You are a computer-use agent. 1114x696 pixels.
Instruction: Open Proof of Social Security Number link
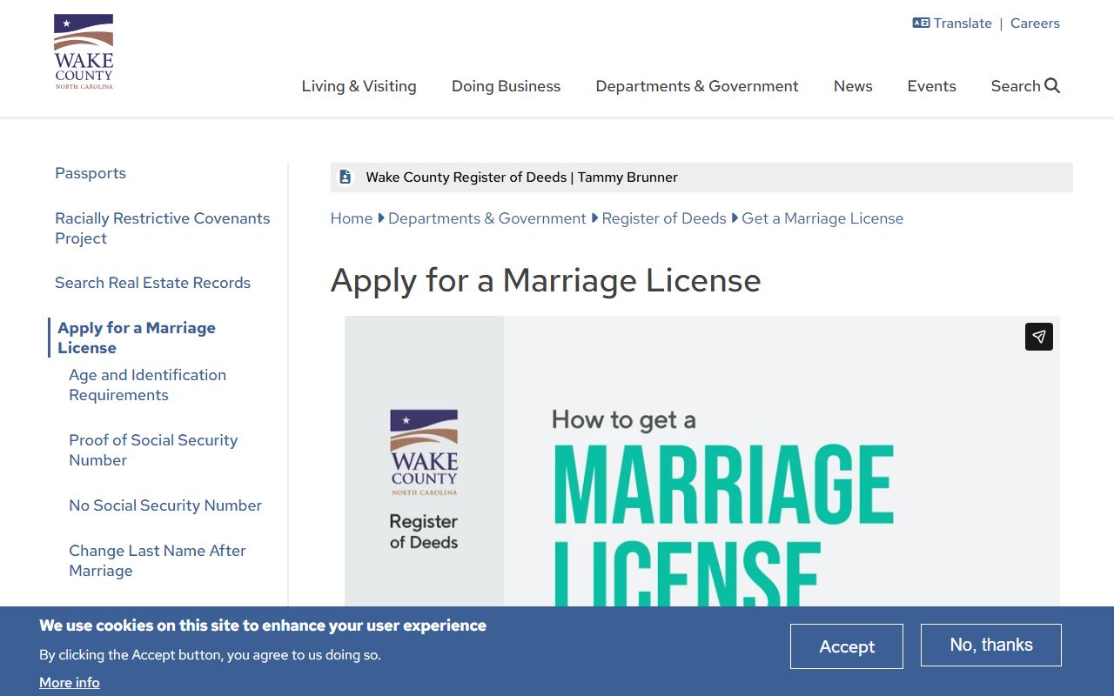(x=153, y=450)
